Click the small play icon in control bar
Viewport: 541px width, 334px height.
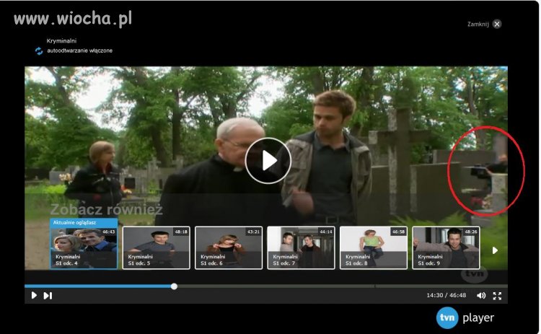tap(34, 295)
